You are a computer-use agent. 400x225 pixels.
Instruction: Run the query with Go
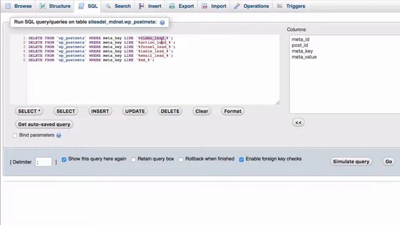(389, 161)
